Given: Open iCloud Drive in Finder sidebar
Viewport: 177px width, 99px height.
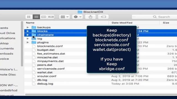Looking at the screenshot, I should tap(7, 33).
